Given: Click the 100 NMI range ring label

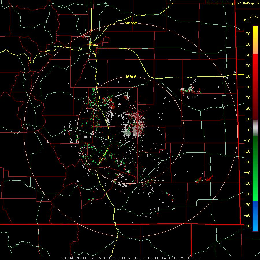Looking at the screenshot, I should [131, 23].
